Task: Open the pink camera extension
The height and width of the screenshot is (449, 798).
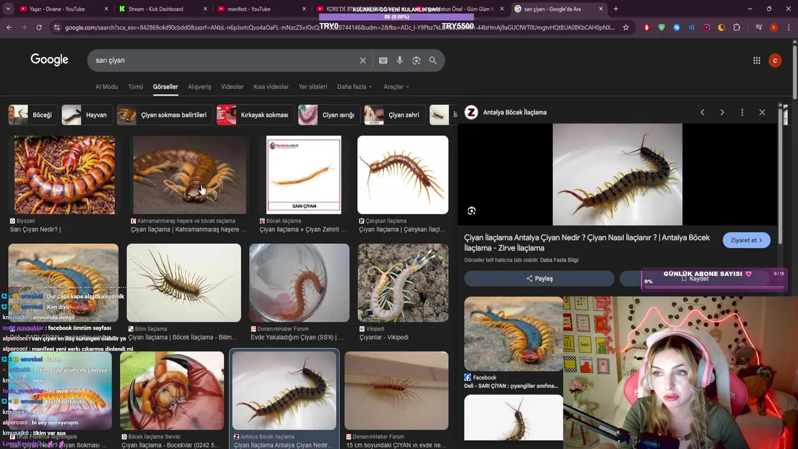Action: 706,27
